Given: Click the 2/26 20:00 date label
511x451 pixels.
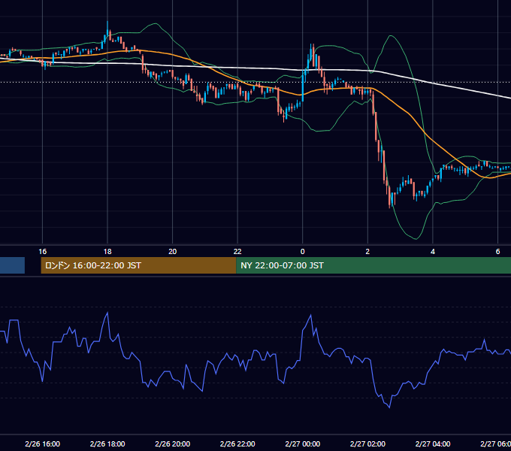Looking at the screenshot, I should 172,443.
